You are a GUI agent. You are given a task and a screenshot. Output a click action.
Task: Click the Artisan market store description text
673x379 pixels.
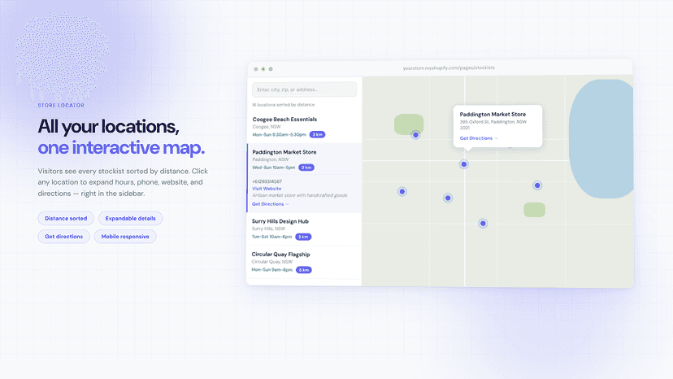pos(300,195)
